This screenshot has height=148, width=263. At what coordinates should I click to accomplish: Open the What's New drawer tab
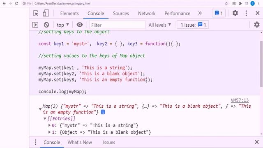point(80,142)
